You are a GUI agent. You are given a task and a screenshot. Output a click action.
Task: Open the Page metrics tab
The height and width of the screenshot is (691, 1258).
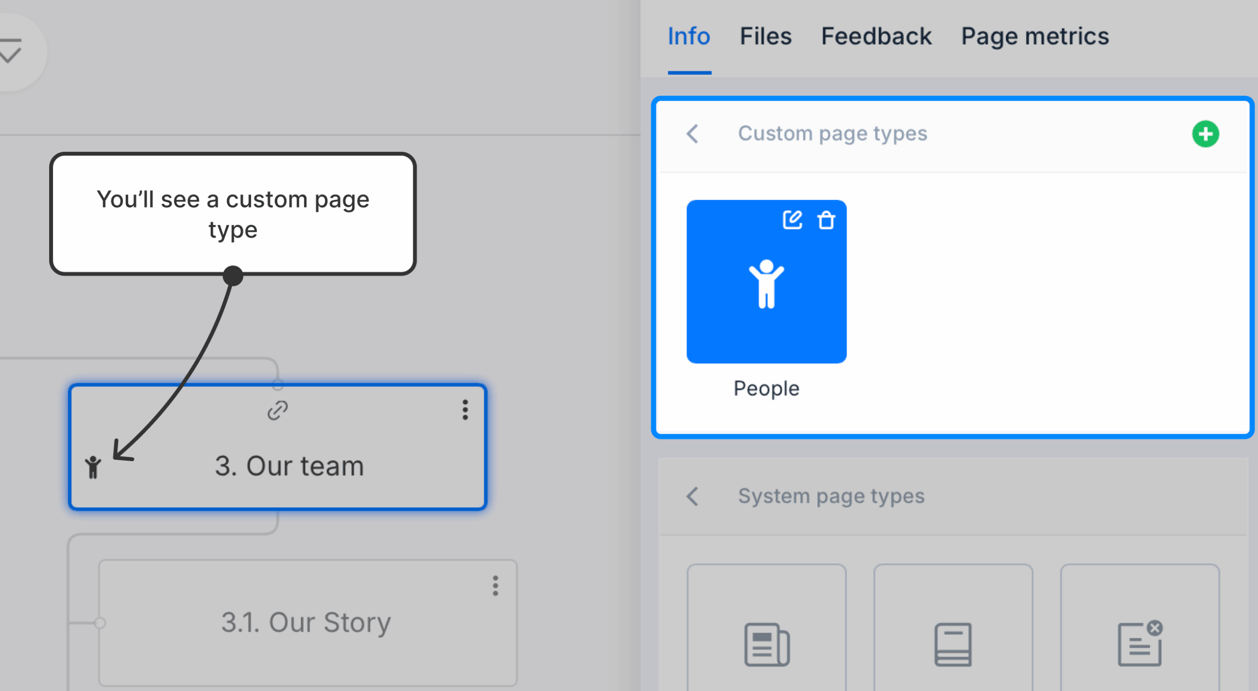point(1035,36)
